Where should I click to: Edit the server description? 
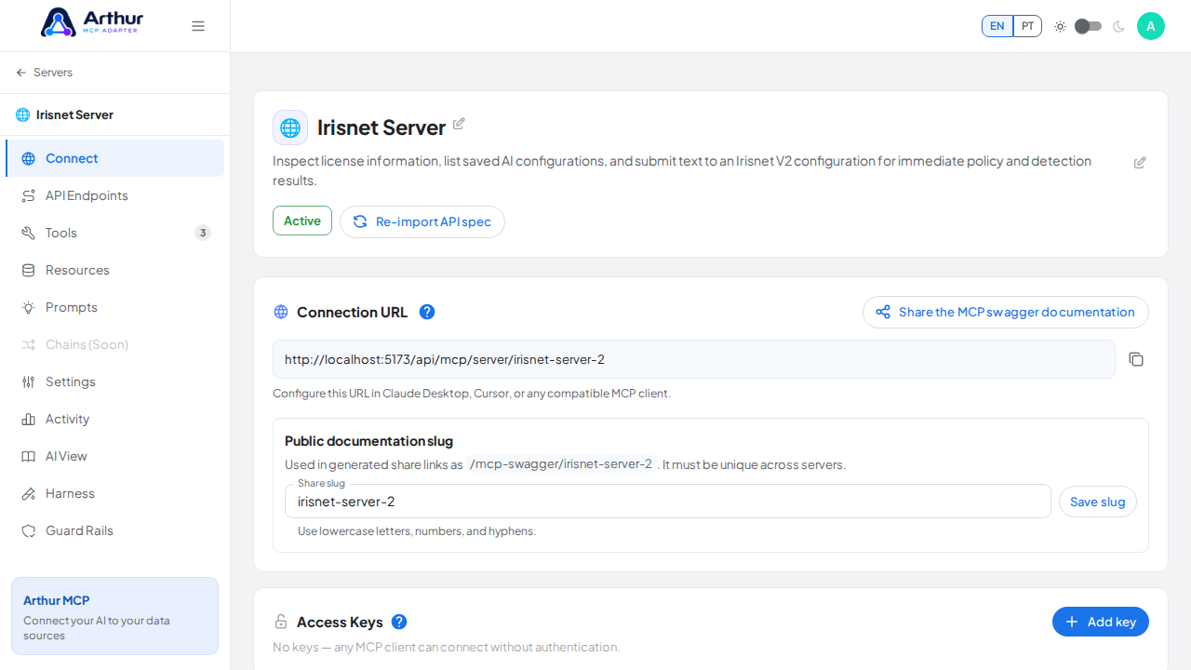coord(1140,163)
